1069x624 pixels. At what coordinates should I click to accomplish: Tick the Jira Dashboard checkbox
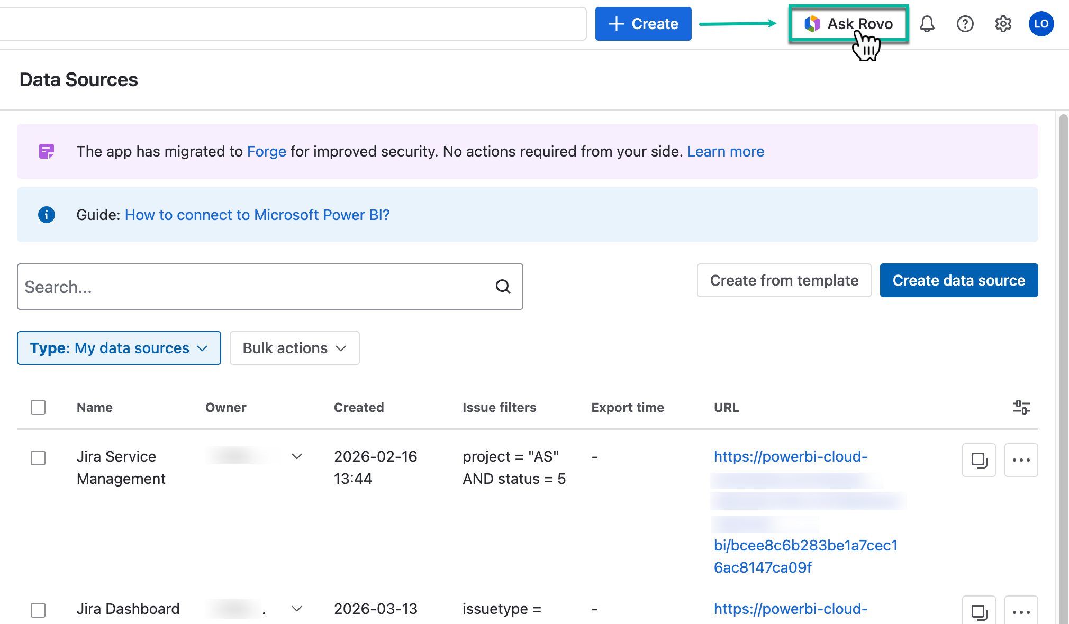(38, 610)
